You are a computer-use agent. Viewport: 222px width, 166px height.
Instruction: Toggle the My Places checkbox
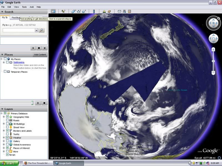[5, 59]
